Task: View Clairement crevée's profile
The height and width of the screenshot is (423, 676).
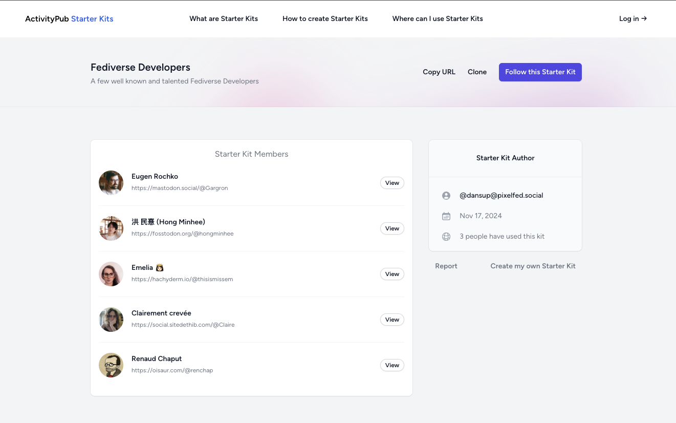Action: (x=392, y=320)
